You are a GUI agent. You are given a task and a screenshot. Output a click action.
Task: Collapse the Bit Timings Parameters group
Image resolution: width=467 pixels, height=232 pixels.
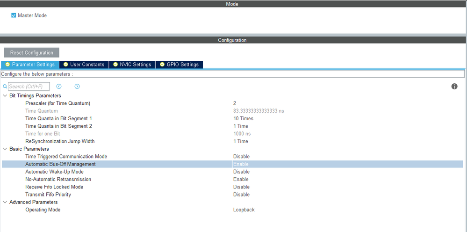click(5, 95)
